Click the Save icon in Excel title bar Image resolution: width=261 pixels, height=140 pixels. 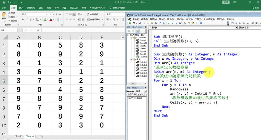[4, 2]
